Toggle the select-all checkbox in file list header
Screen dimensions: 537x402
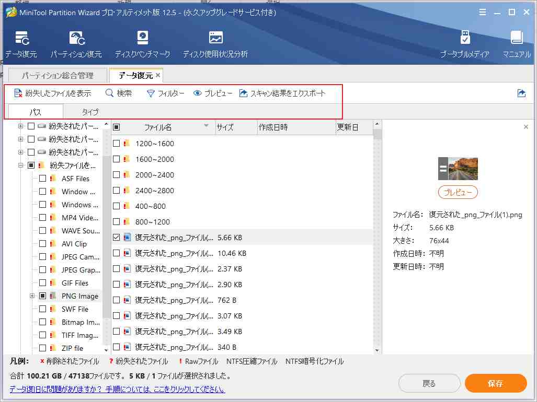[117, 127]
